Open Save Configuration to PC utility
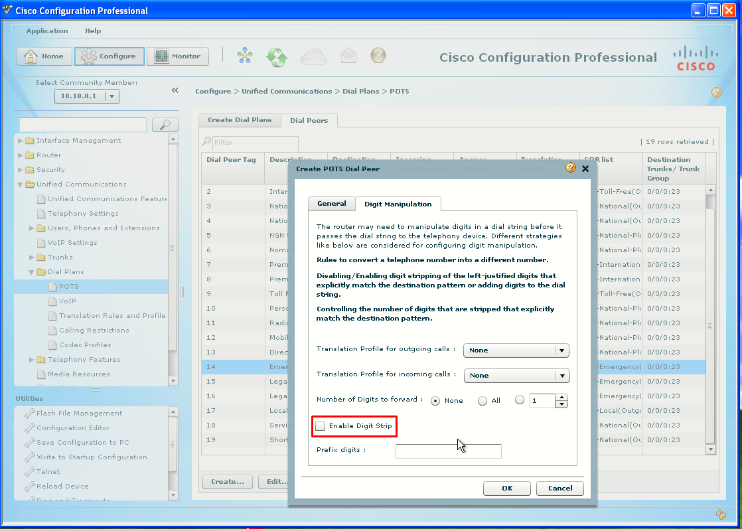This screenshot has width=742, height=529. pos(82,443)
